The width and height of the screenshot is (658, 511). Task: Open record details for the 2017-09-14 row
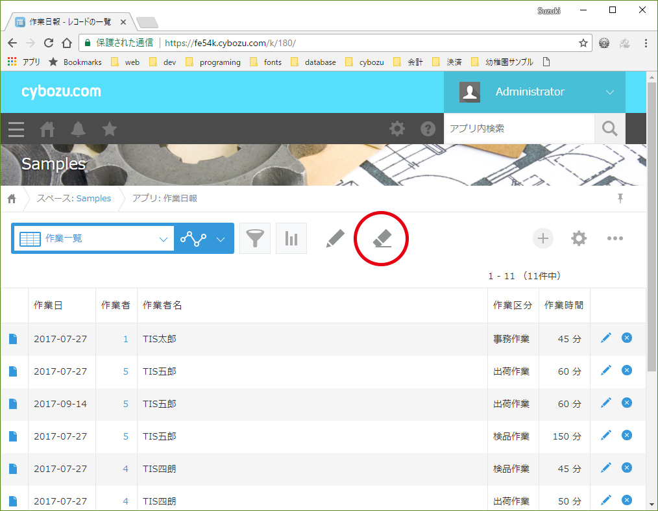point(13,404)
